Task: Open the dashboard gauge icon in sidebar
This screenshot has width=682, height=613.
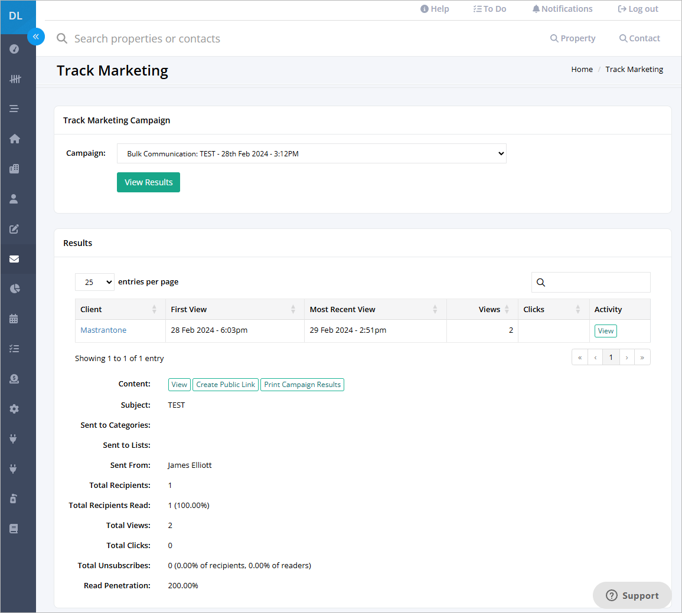Action: click(14, 48)
